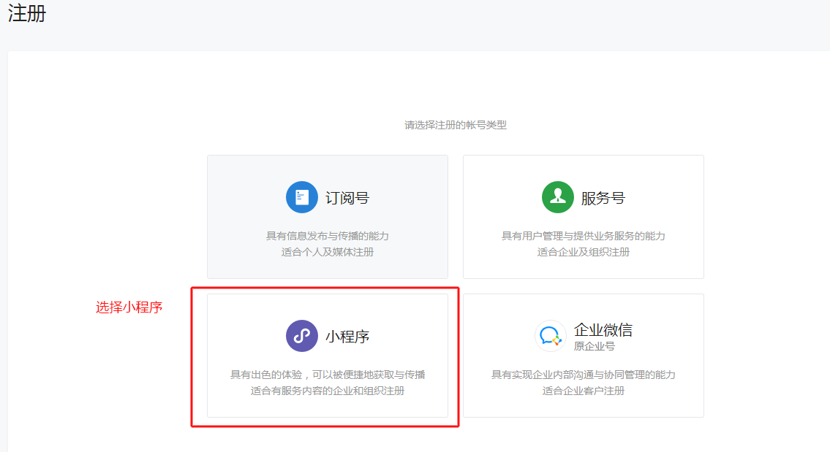Click description 具有用户管理与提供业务服务的能力

click(x=584, y=236)
